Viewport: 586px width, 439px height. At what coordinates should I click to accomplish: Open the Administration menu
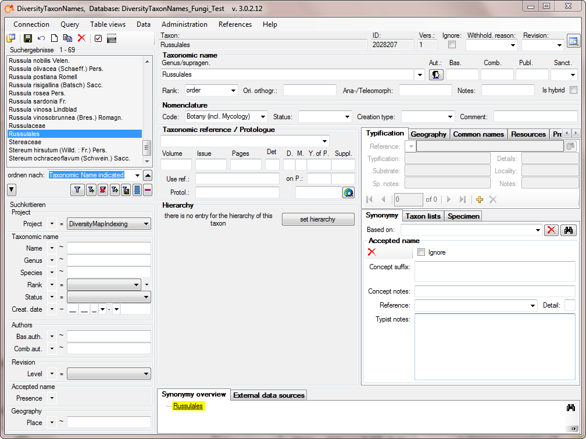click(184, 24)
